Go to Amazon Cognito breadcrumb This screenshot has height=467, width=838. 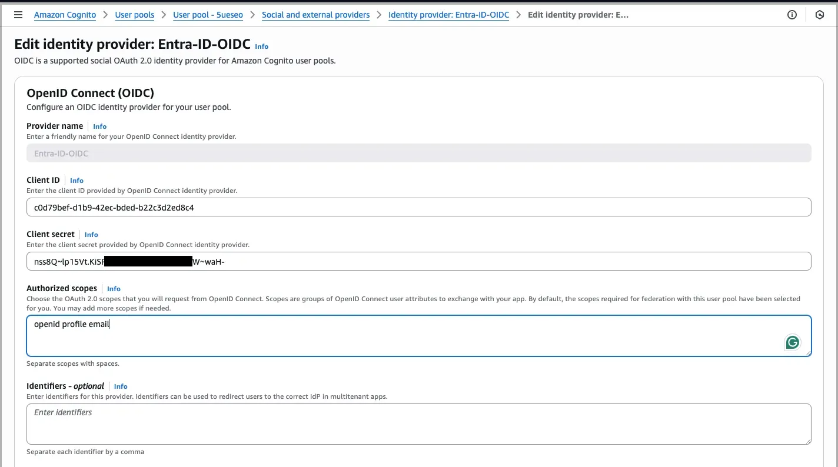tap(65, 15)
